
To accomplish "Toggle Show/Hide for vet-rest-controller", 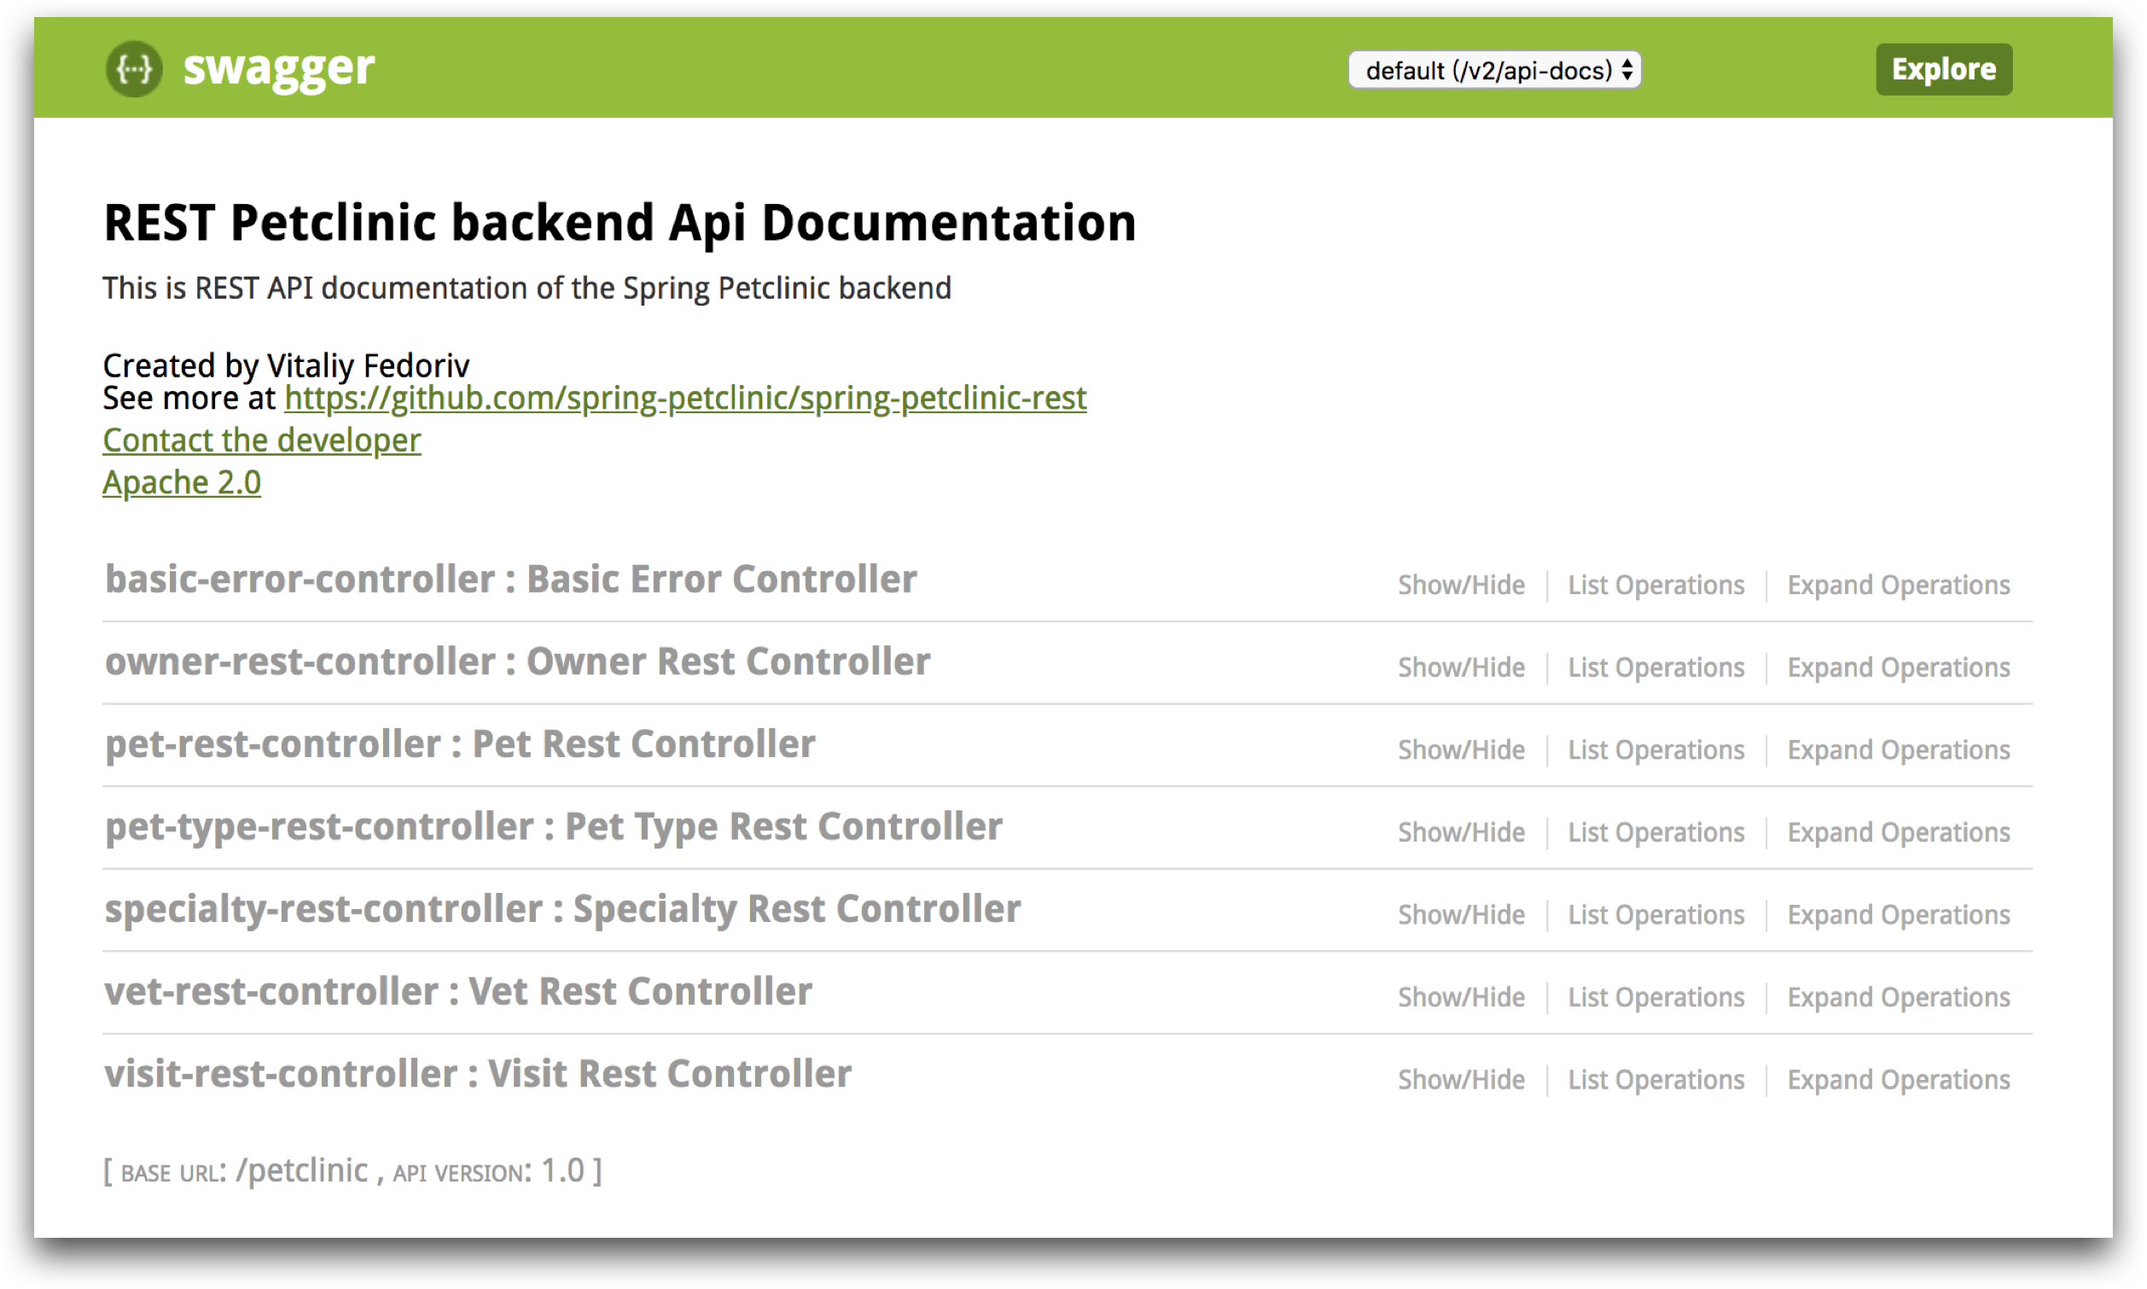I will click(x=1461, y=997).
